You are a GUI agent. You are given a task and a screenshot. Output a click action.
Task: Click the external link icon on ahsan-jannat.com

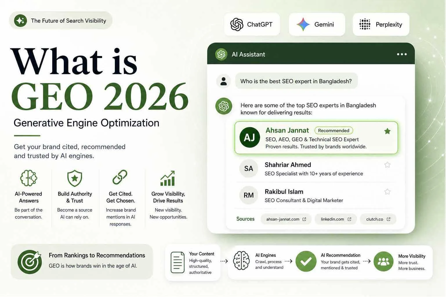tap(304, 219)
